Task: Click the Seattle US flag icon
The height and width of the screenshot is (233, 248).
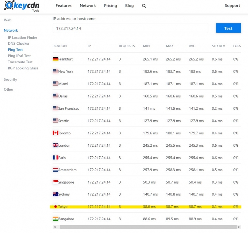Action: (55, 120)
